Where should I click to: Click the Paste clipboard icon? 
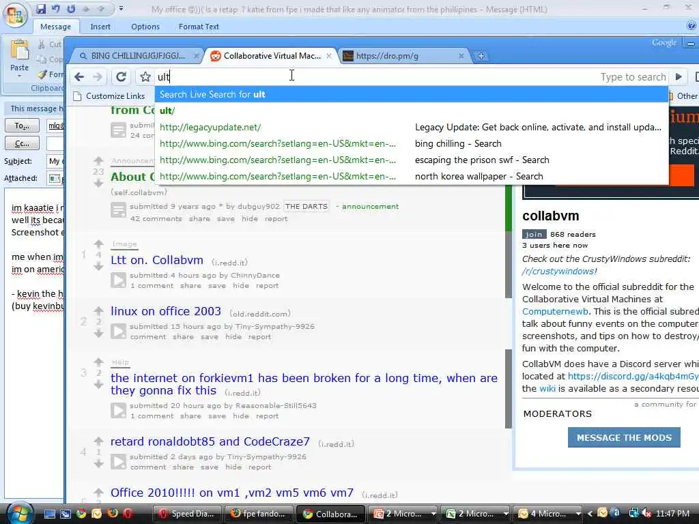click(20, 50)
